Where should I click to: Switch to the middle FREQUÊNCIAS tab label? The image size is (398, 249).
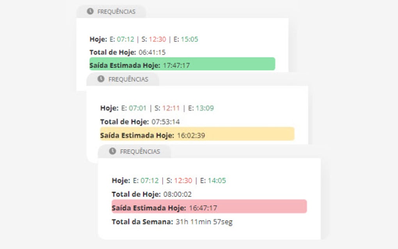click(x=128, y=79)
